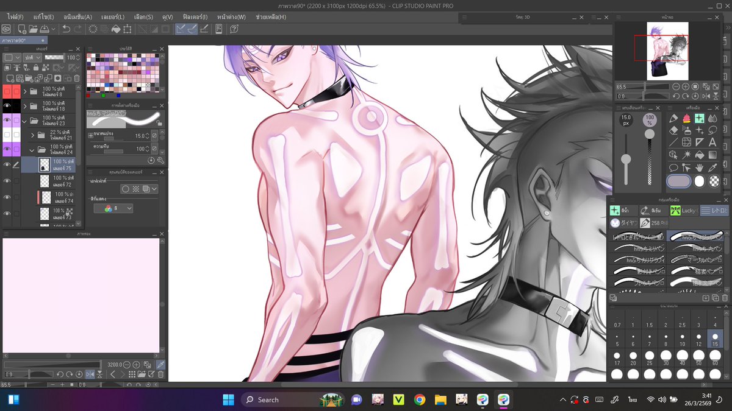Show hidden folder 21 via its visibility box
Image resolution: width=732 pixels, height=411 pixels.
[7, 135]
